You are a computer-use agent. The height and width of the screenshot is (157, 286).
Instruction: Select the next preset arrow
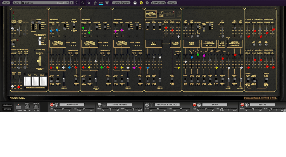point(71,3)
